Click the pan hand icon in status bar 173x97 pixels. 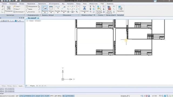(160, 96)
